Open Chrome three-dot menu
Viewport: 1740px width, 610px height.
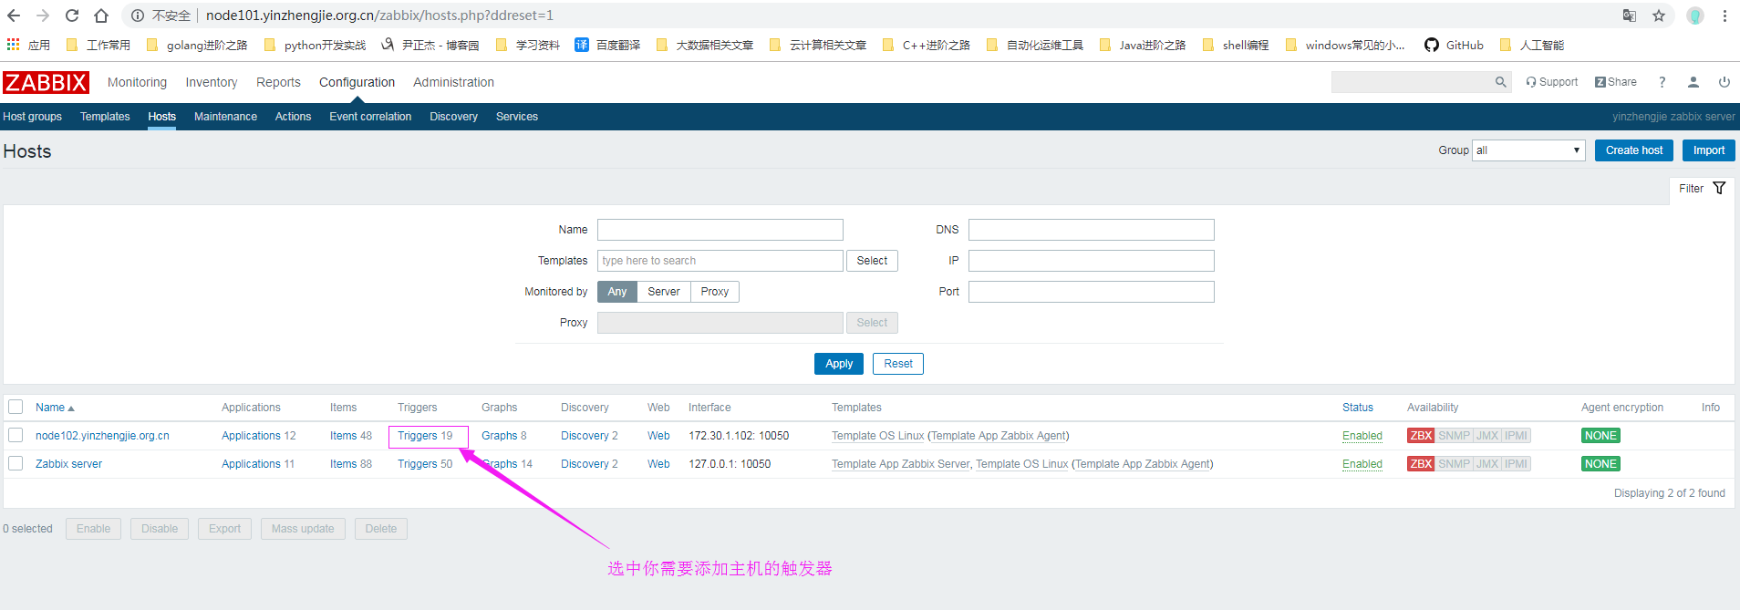[1724, 16]
